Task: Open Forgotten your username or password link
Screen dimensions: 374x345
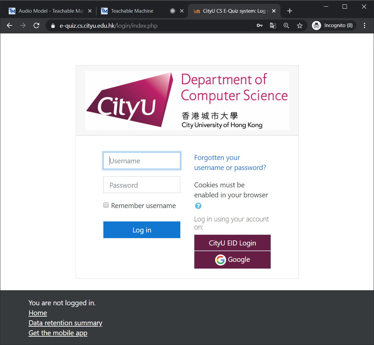Action: coord(230,163)
